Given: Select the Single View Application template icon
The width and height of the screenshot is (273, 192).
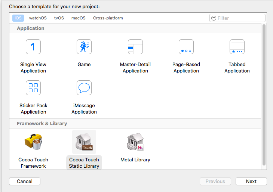Looking at the screenshot, I should click(x=33, y=47).
